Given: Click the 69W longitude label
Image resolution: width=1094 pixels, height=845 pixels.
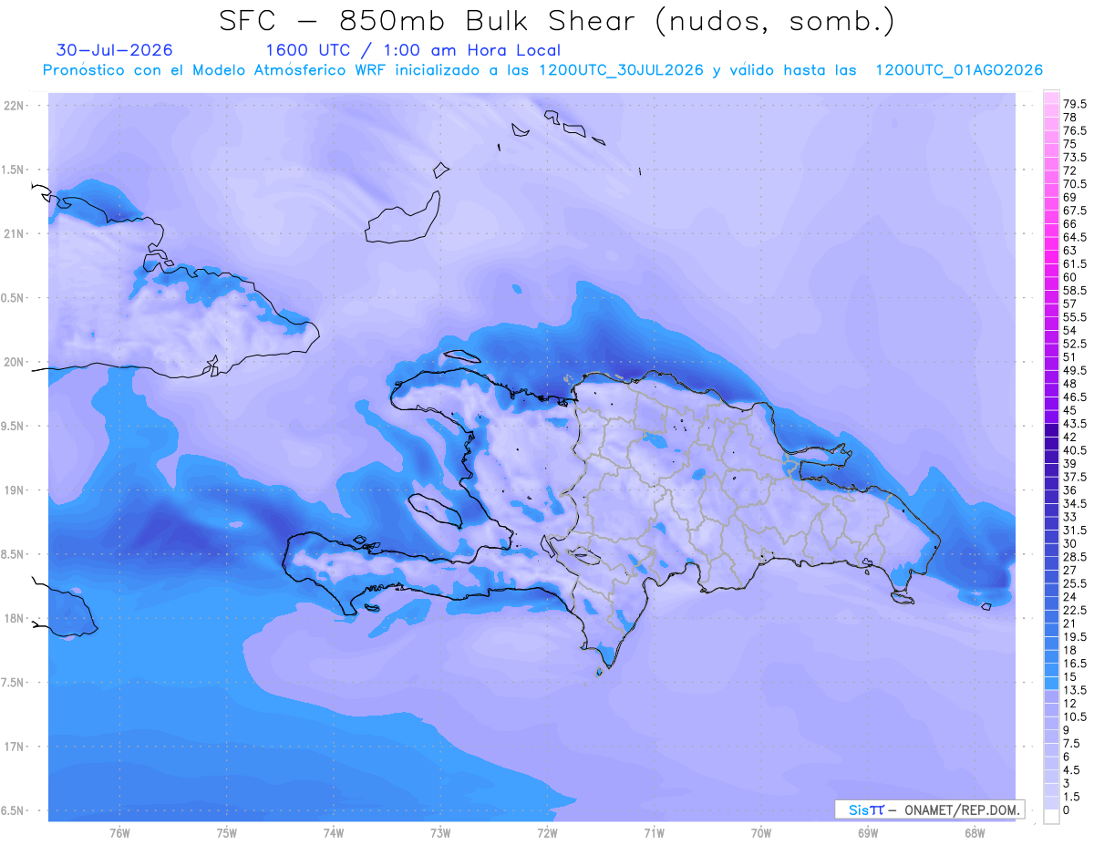Looking at the screenshot, I should coord(868,832).
